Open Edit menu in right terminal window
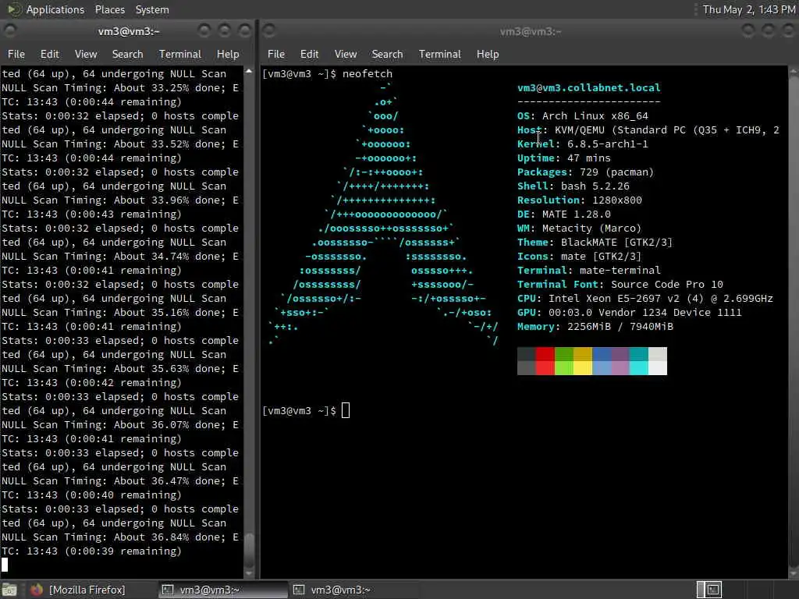Viewport: 799px width, 599px height. (x=309, y=54)
